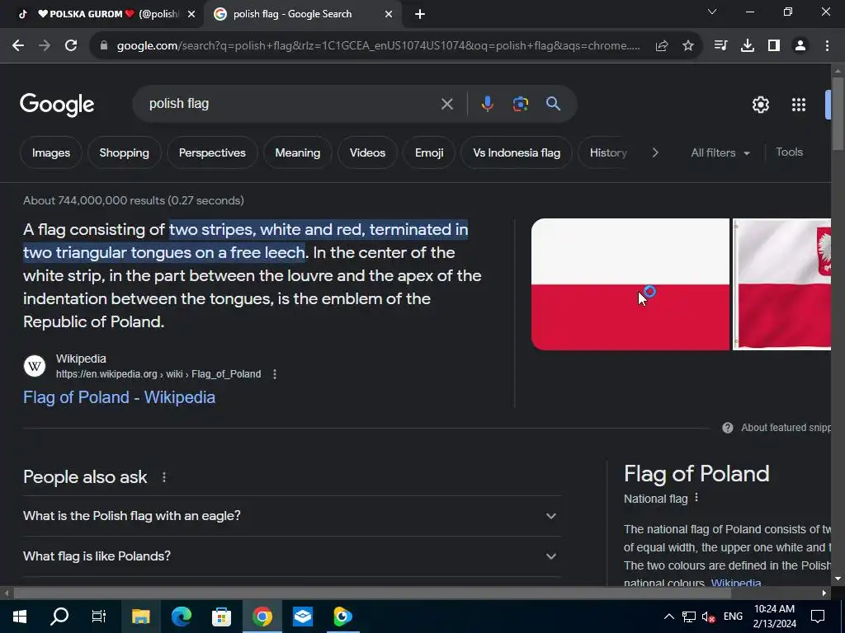Click the vertical page scrollbar
Viewport: 845px width, 633px height.
coord(838,113)
